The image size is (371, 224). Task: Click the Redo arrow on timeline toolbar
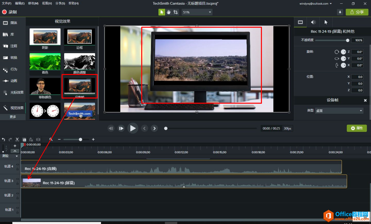[10, 139]
